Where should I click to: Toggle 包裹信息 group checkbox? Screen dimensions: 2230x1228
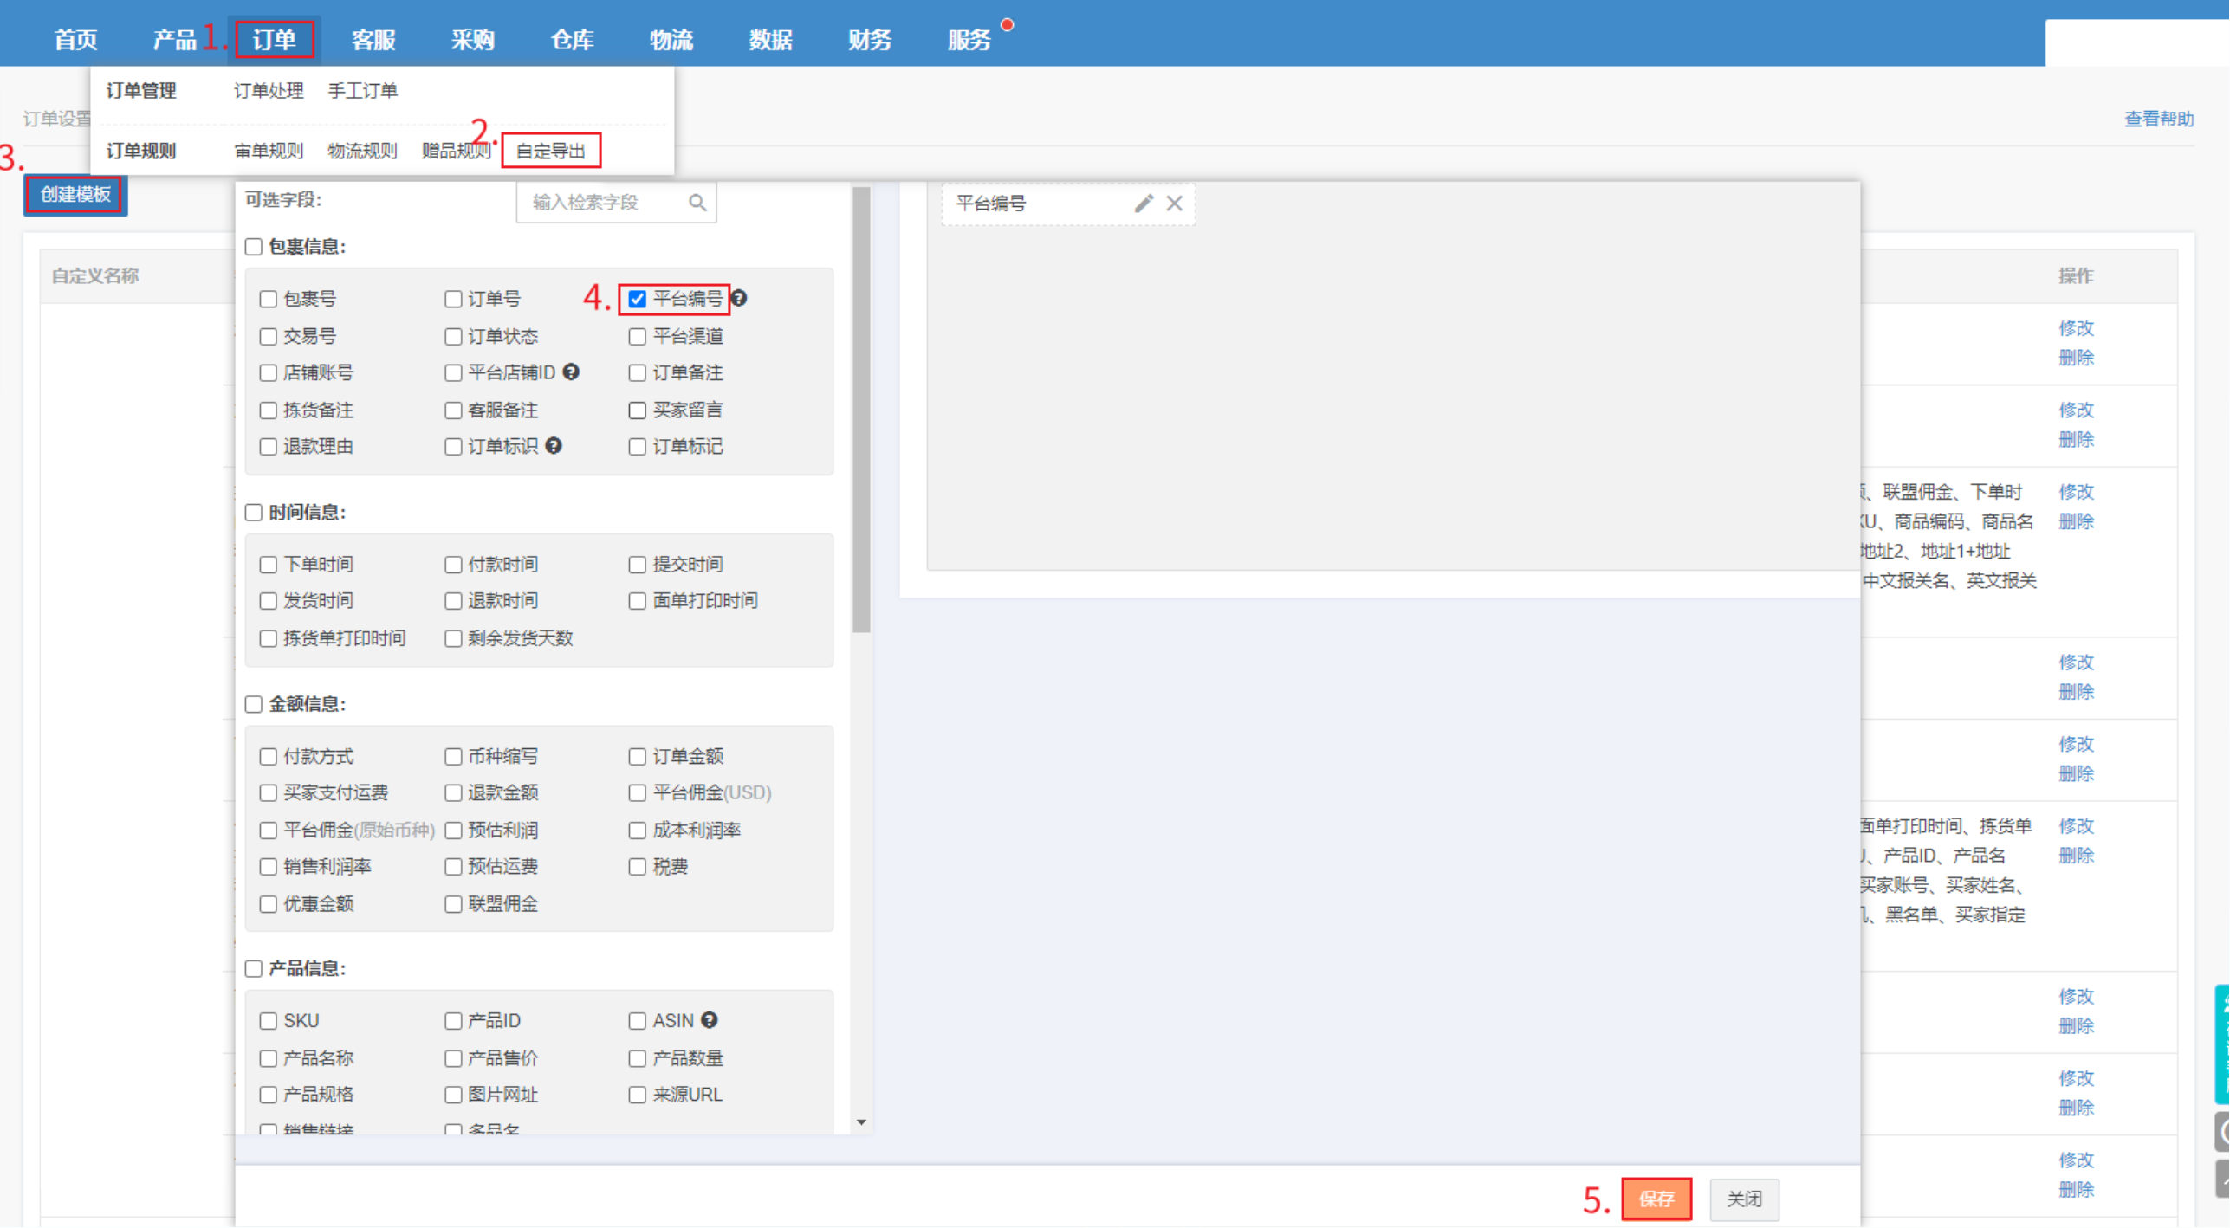254,247
